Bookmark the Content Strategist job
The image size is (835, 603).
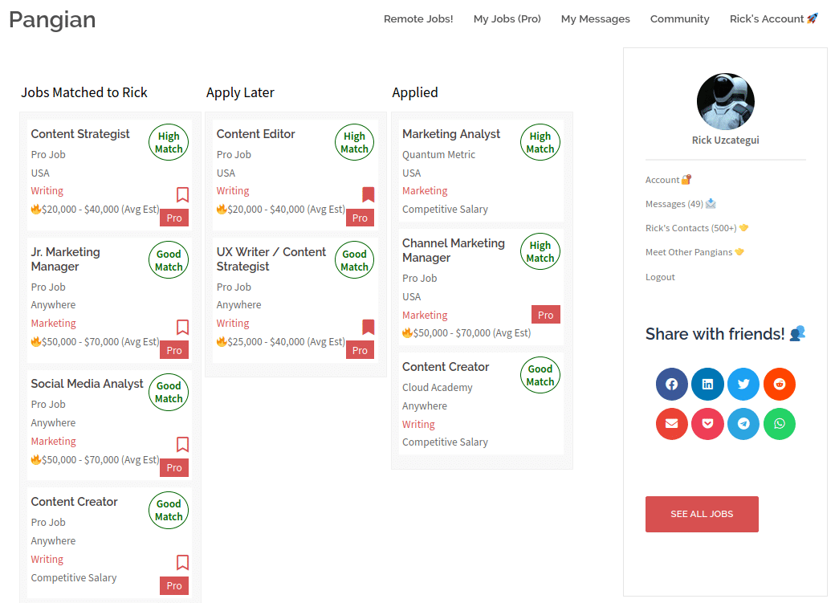point(182,194)
